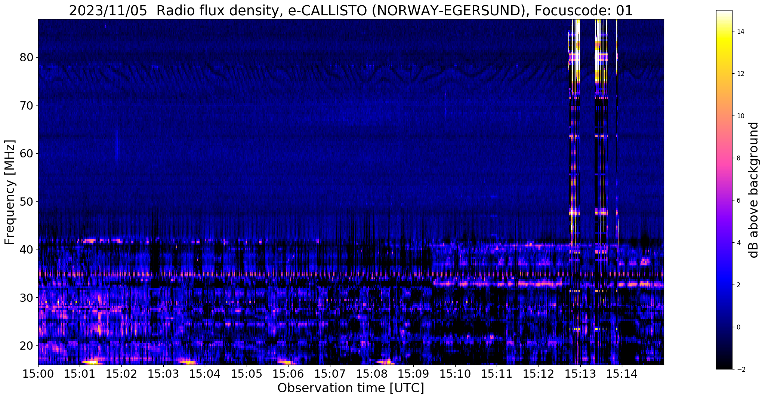This screenshot has width=765, height=399.
Task: Click the colorbar tick value −2
Action: [x=740, y=369]
